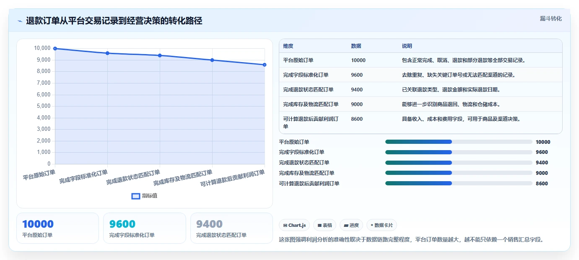Click the title 退款订单从平台交易记录到经营决策的转化路径

point(114,21)
